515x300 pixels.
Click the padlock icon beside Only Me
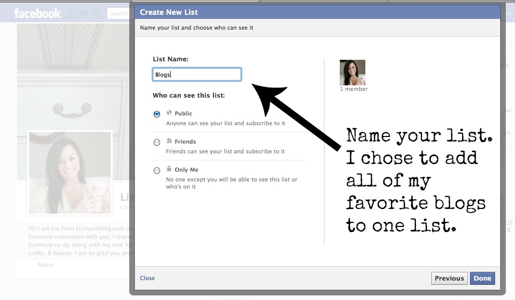point(169,169)
